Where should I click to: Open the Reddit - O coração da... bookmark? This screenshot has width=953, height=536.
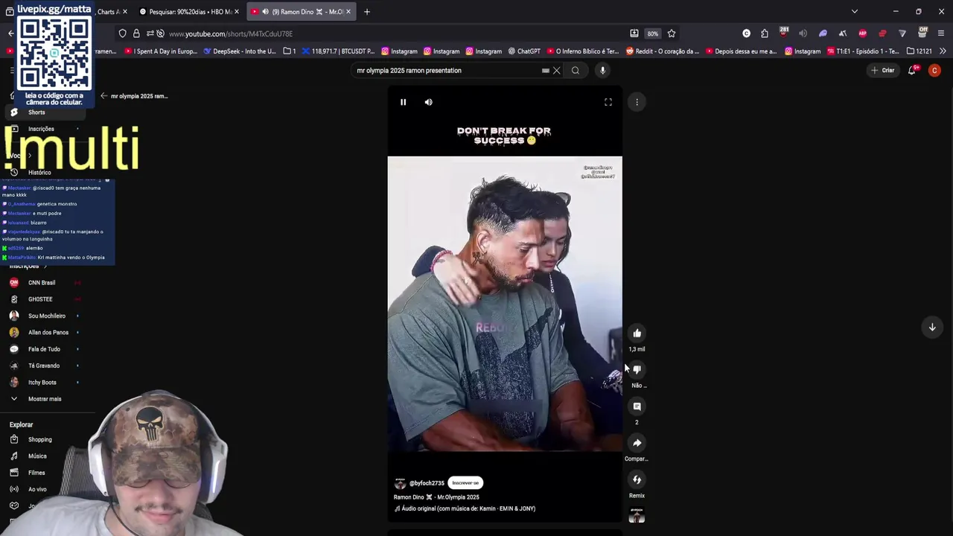click(x=663, y=51)
